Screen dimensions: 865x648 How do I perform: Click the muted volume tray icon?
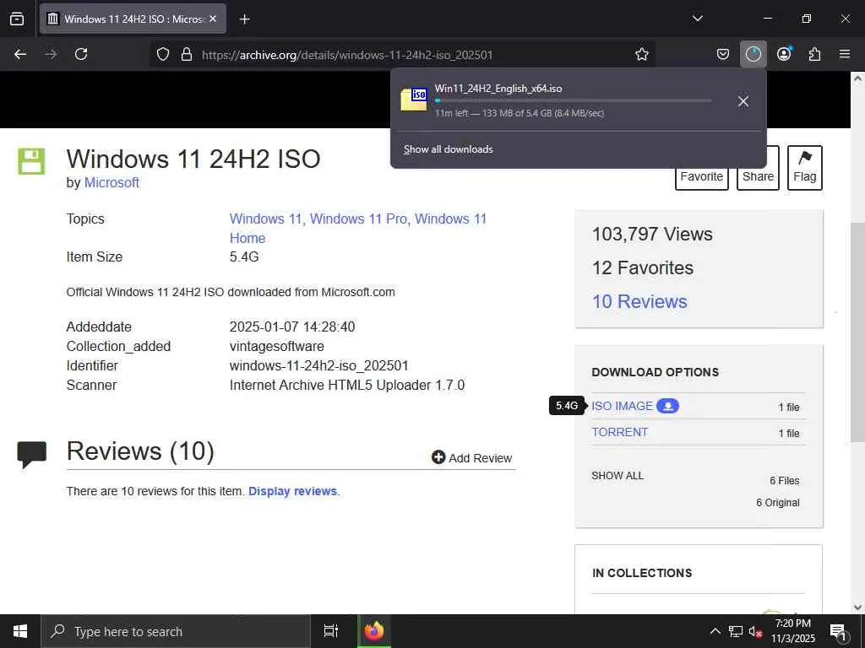[755, 631]
